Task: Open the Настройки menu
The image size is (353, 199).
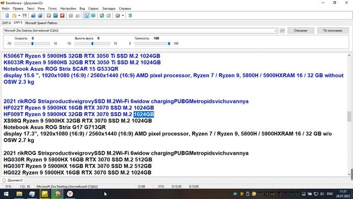Action: point(68,9)
